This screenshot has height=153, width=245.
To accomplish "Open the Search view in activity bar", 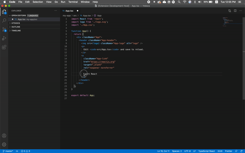I will click(4, 21).
